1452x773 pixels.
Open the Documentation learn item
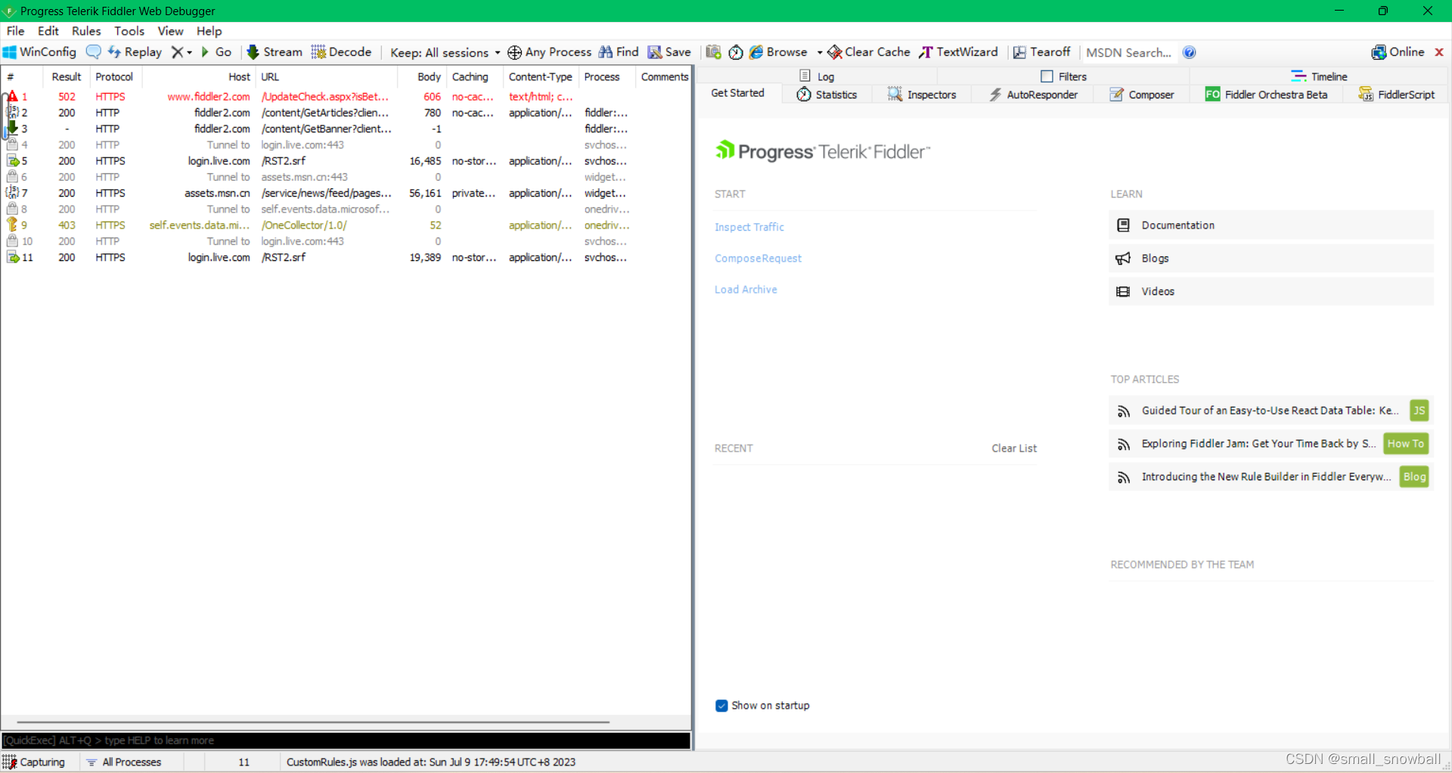[1270, 225]
